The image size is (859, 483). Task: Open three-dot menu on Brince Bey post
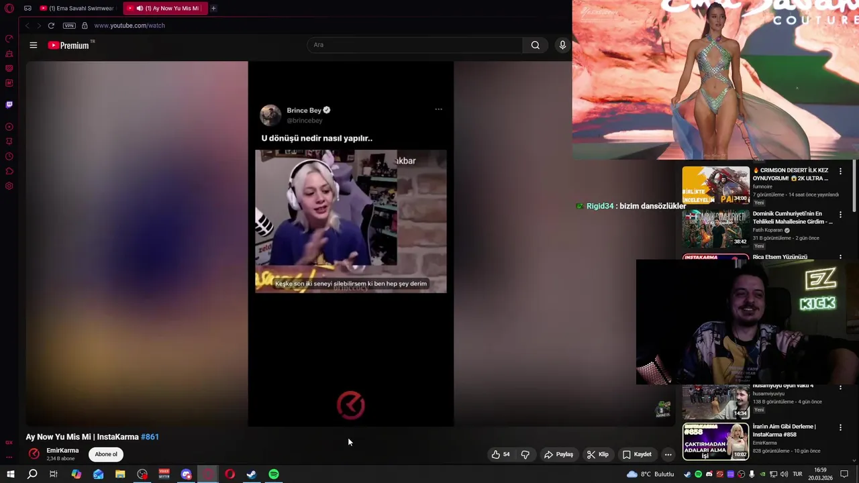pyautogui.click(x=438, y=109)
